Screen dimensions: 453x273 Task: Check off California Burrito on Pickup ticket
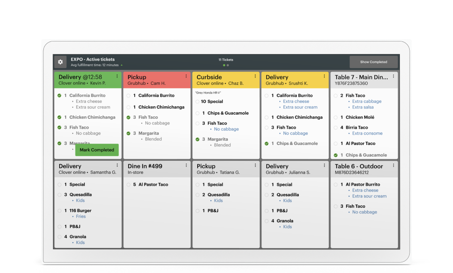tap(128, 96)
